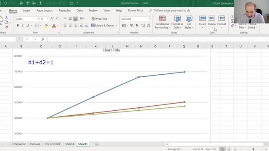Apply right text alignment
Image resolution: width=269 pixels, height=151 pixels.
[x=75, y=26]
